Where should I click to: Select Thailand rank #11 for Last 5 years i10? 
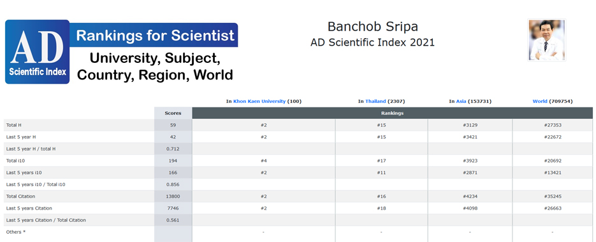pos(381,173)
